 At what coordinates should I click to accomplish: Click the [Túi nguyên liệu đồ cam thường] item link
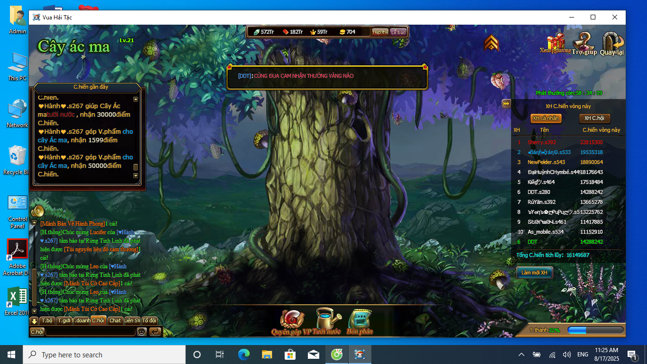pos(101,249)
